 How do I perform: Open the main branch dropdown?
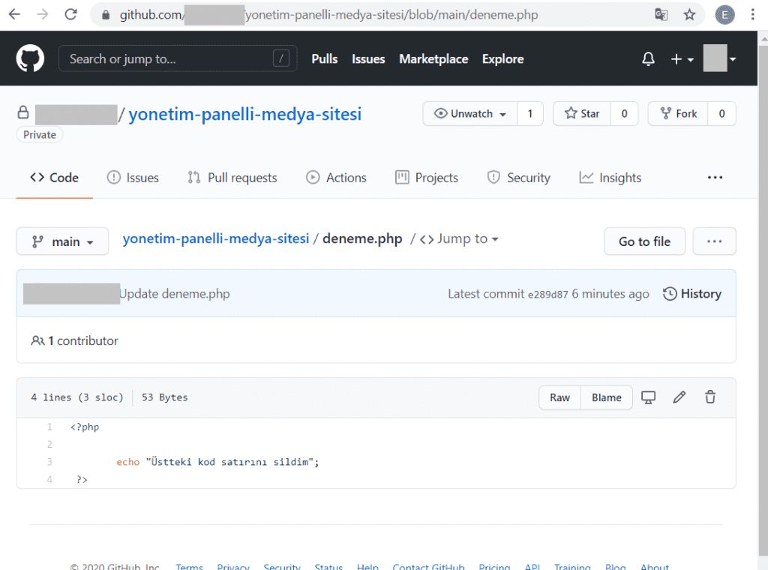pyautogui.click(x=62, y=241)
